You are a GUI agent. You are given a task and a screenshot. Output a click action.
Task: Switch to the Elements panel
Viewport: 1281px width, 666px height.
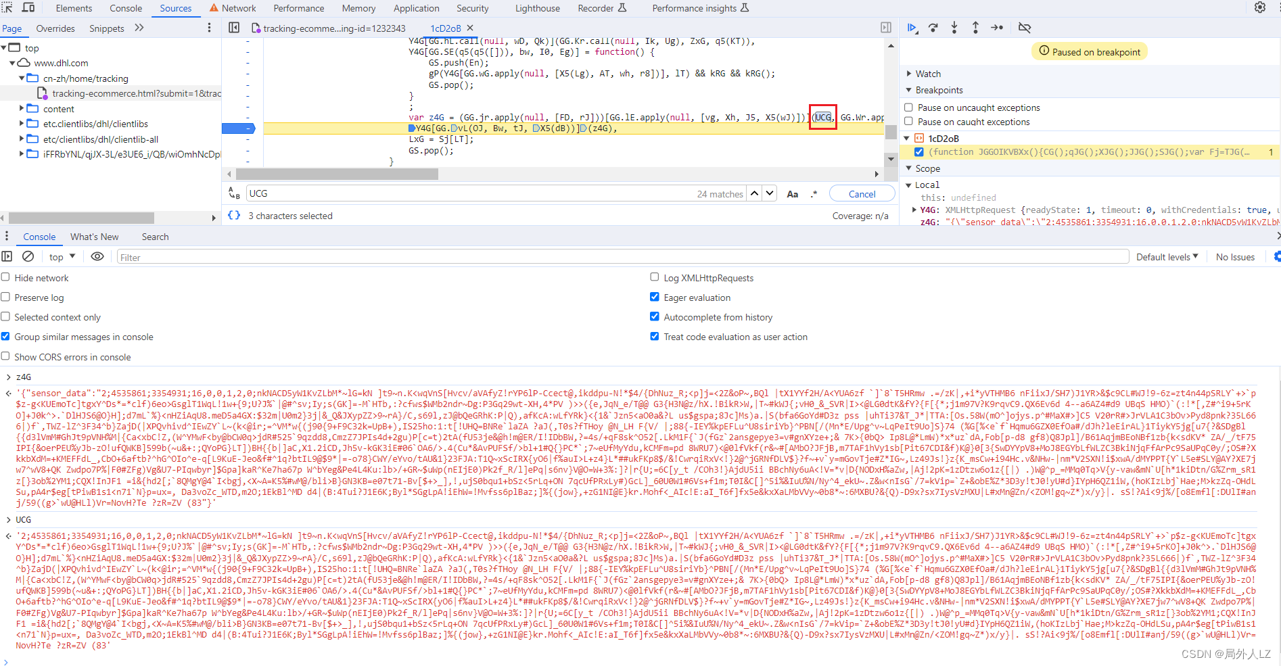coord(74,8)
